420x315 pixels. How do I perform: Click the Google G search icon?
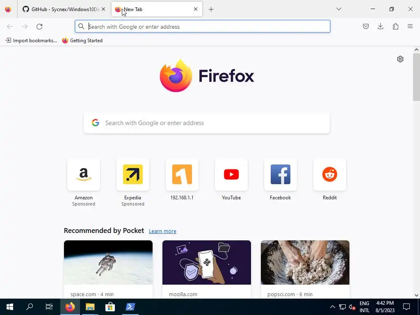tap(95, 123)
